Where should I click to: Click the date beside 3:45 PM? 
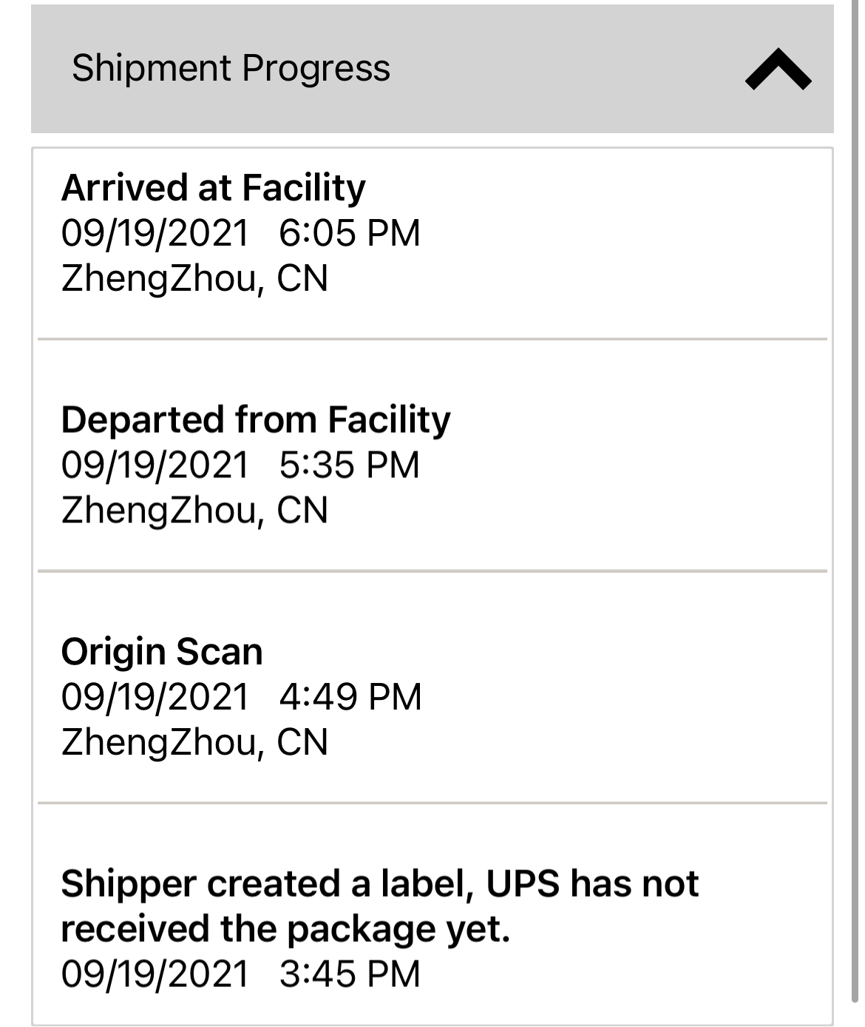(x=155, y=974)
